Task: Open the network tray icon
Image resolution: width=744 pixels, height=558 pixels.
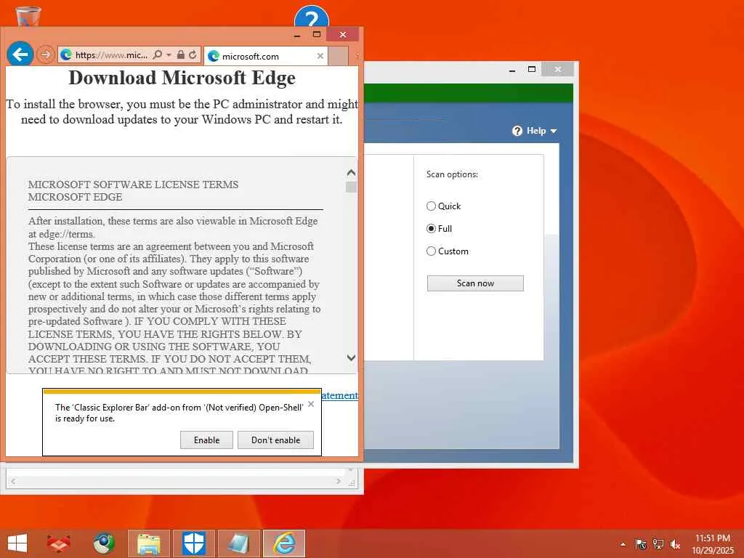Action: [658, 544]
